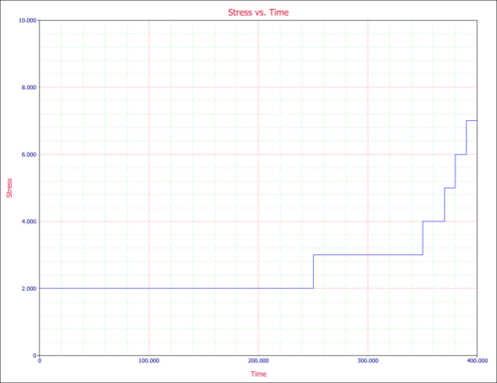Click the vertical step rising at time 250
497x383 pixels.
313,271
